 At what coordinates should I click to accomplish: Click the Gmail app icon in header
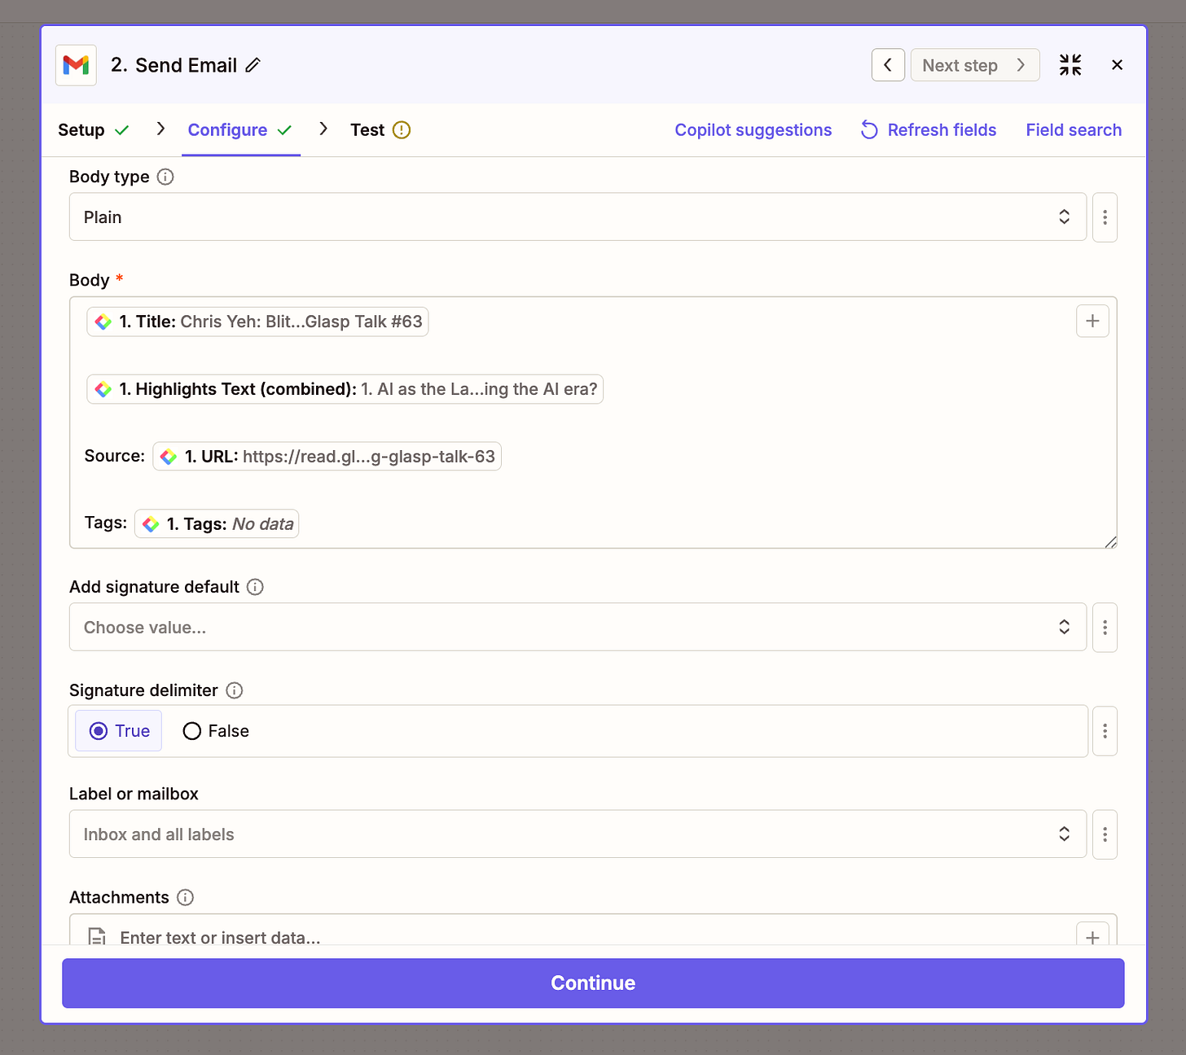76,65
